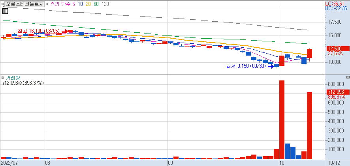
Task: Click the 800,000 volume axis label
Action: point(336,84)
